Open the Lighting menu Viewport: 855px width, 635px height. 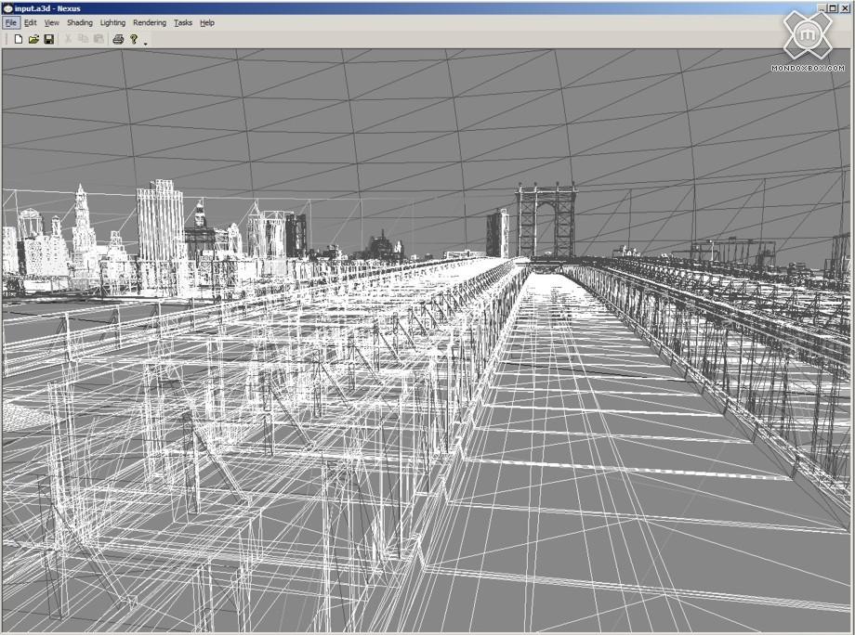(112, 22)
